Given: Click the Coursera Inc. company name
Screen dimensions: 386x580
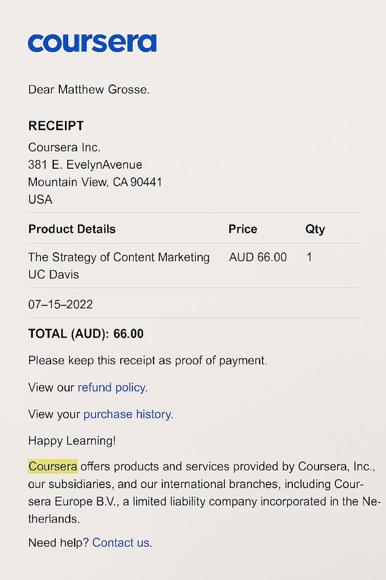Looking at the screenshot, I should [x=64, y=148].
